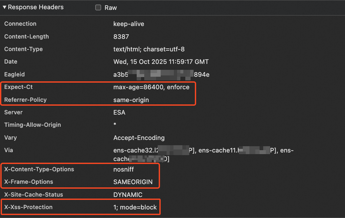Enable the Raw checkbox
This screenshot has height=218, width=345.
point(98,8)
